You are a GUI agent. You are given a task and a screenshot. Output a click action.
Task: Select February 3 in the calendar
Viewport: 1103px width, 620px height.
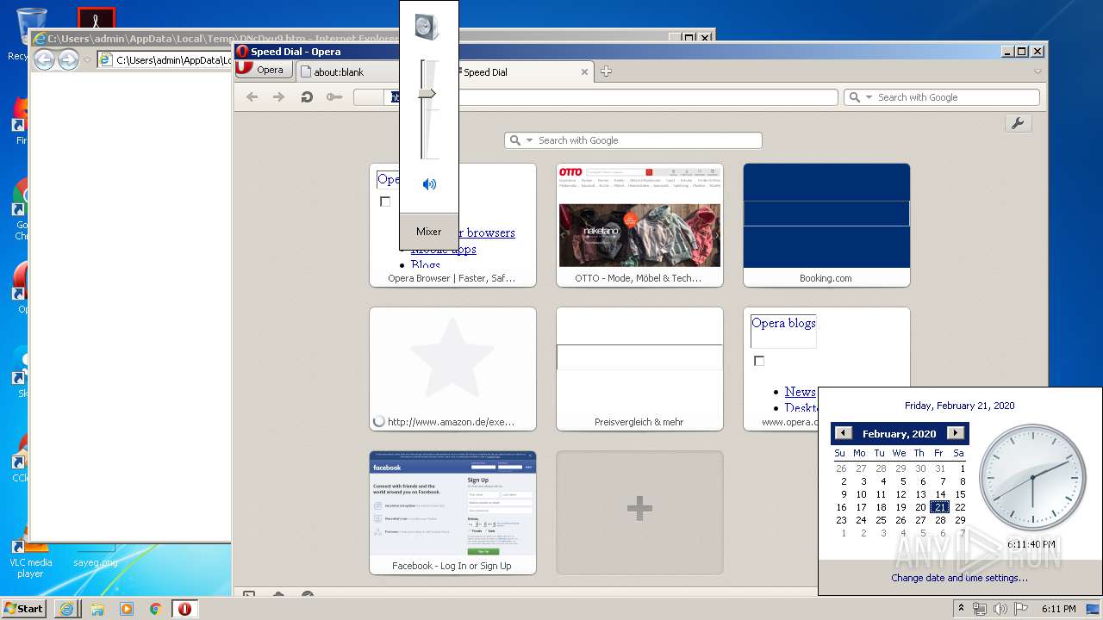[863, 481]
